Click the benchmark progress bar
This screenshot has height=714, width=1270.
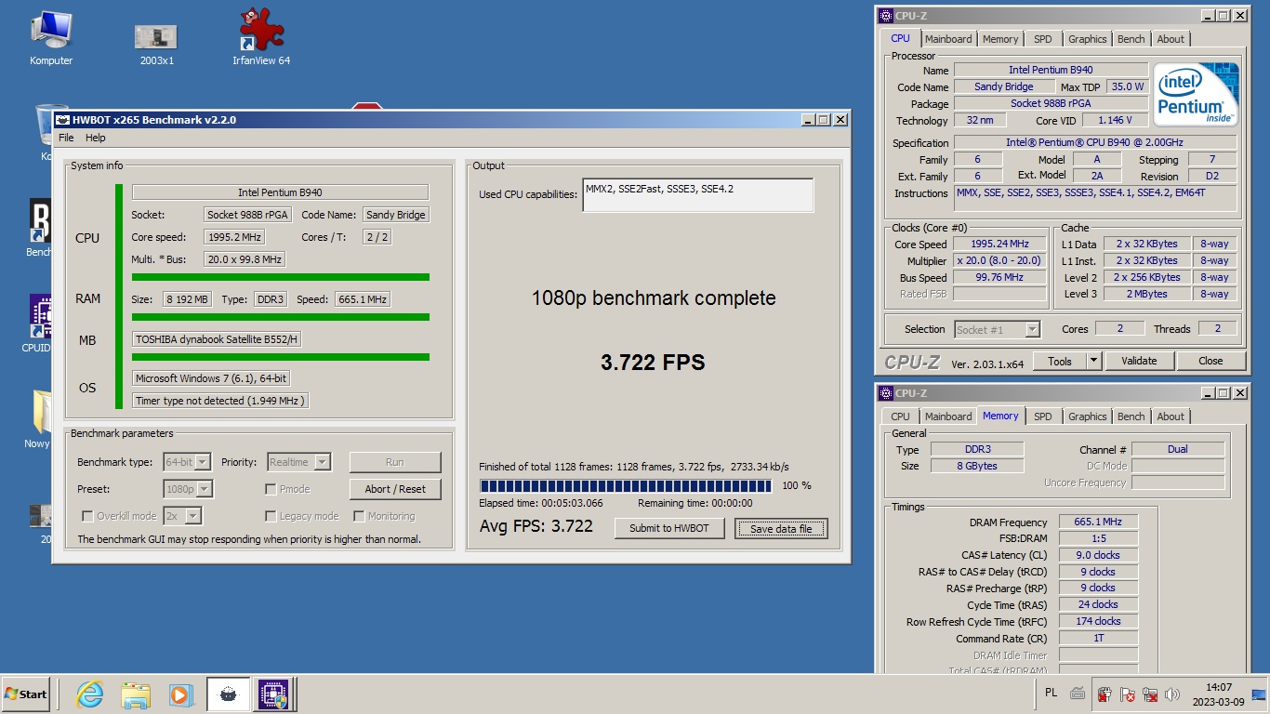(627, 485)
